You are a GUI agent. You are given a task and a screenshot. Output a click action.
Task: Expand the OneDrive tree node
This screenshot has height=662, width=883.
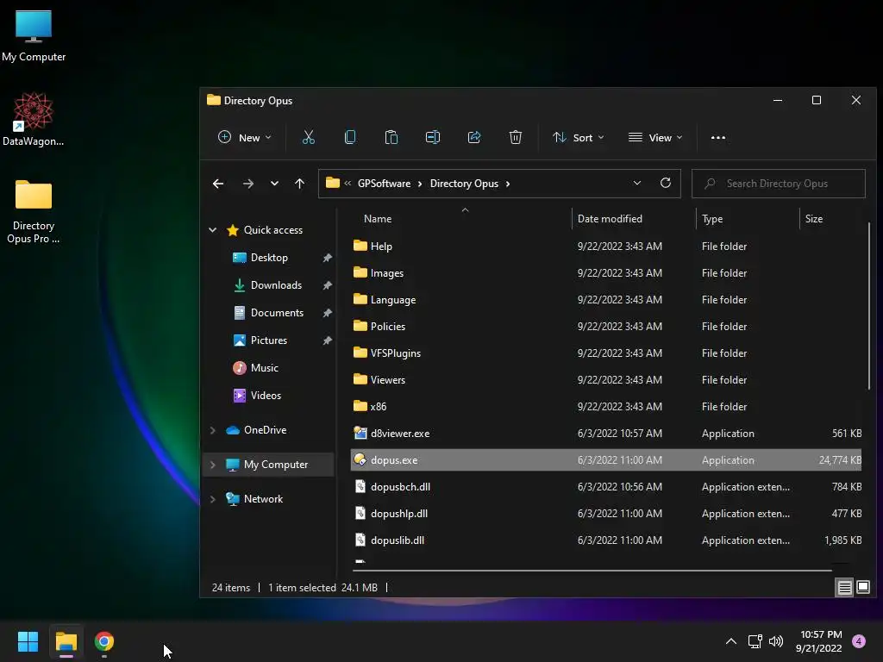[x=213, y=430]
